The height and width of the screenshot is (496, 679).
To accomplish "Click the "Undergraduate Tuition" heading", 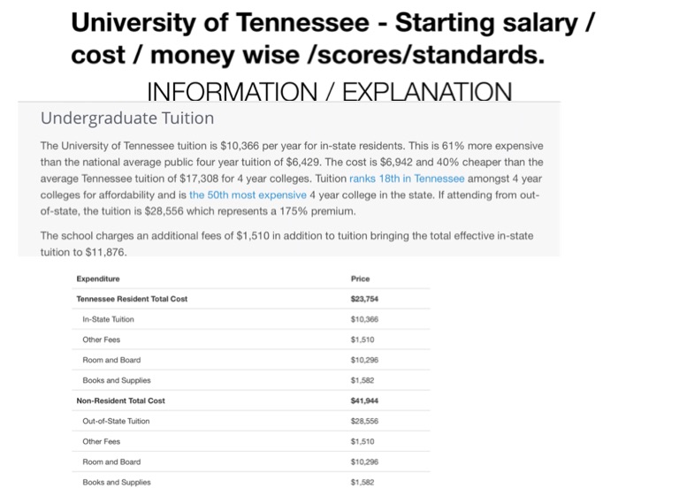I will click(x=127, y=118).
